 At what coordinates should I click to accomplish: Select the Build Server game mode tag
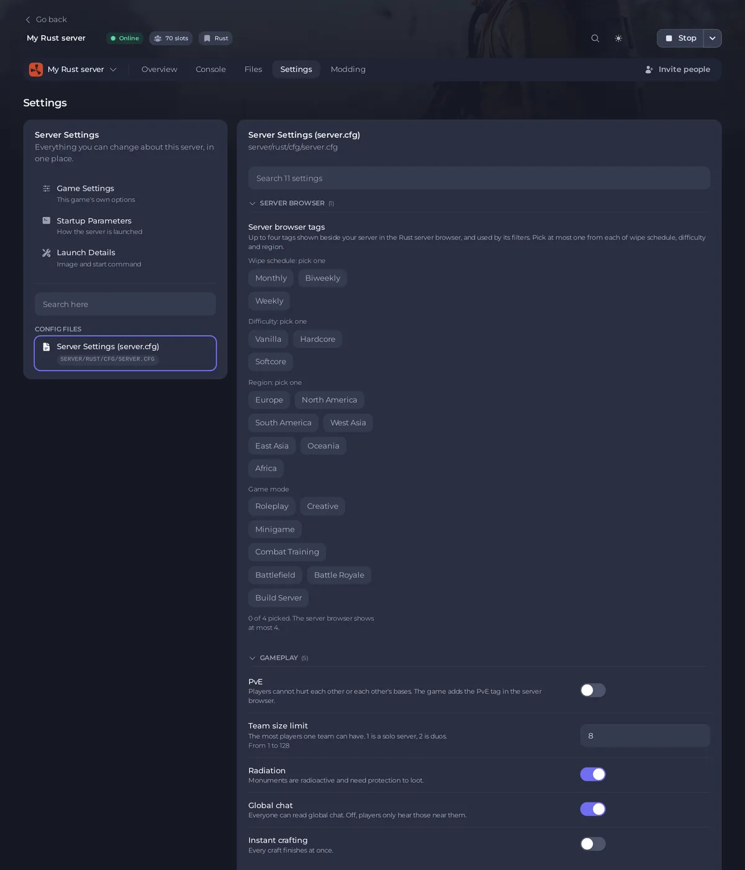[279, 598]
